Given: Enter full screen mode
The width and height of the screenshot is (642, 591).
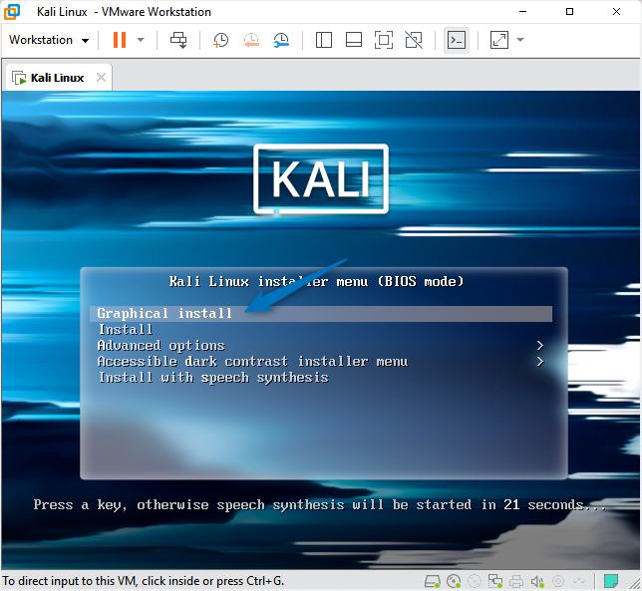Looking at the screenshot, I should 384,40.
